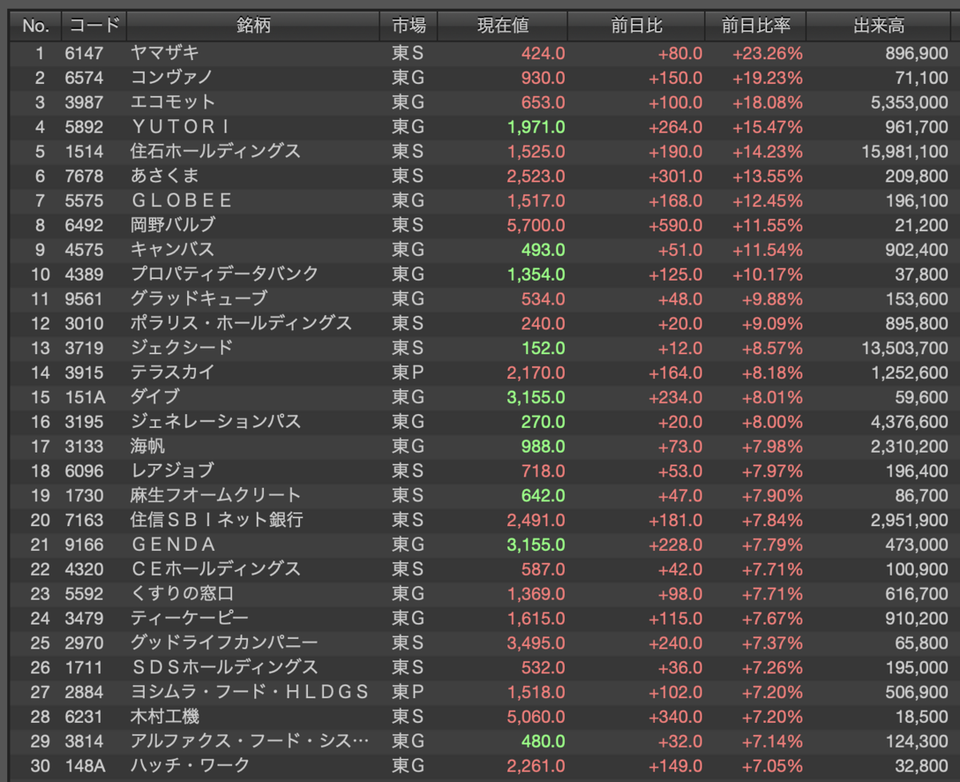The width and height of the screenshot is (960, 782).
Task: Select the 15,981,100 volume value
Action: (905, 152)
